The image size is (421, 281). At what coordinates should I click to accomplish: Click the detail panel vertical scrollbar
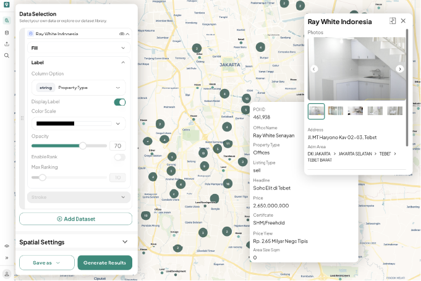[x=407, y=88]
